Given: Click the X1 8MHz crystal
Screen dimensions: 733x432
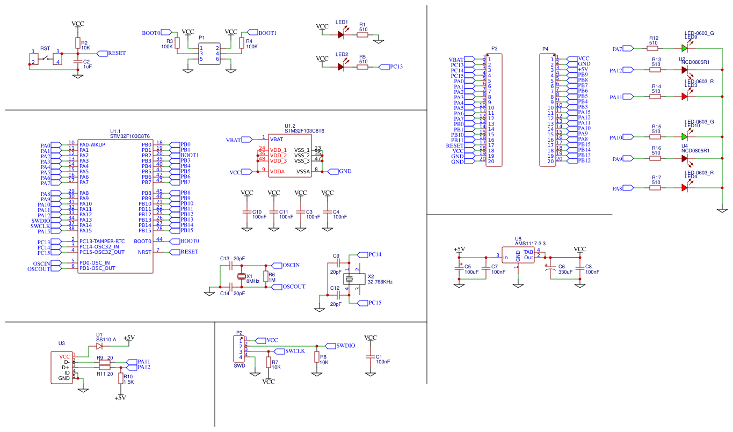Looking at the screenshot, I should (241, 276).
